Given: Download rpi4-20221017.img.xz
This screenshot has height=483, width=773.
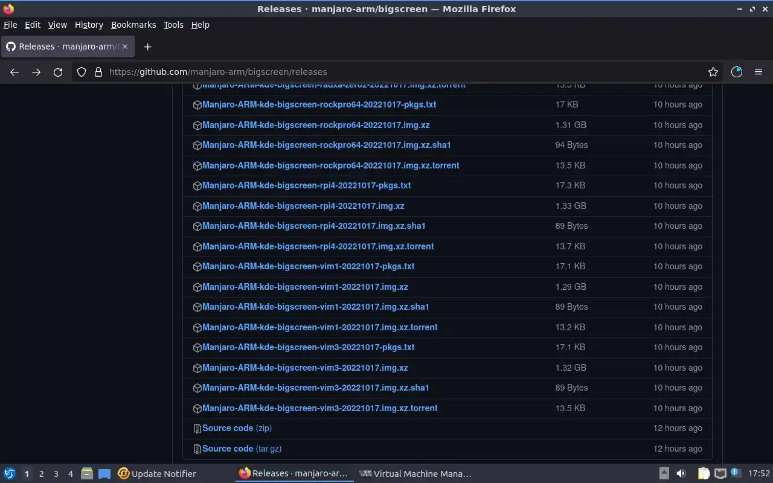Looking at the screenshot, I should coord(303,206).
